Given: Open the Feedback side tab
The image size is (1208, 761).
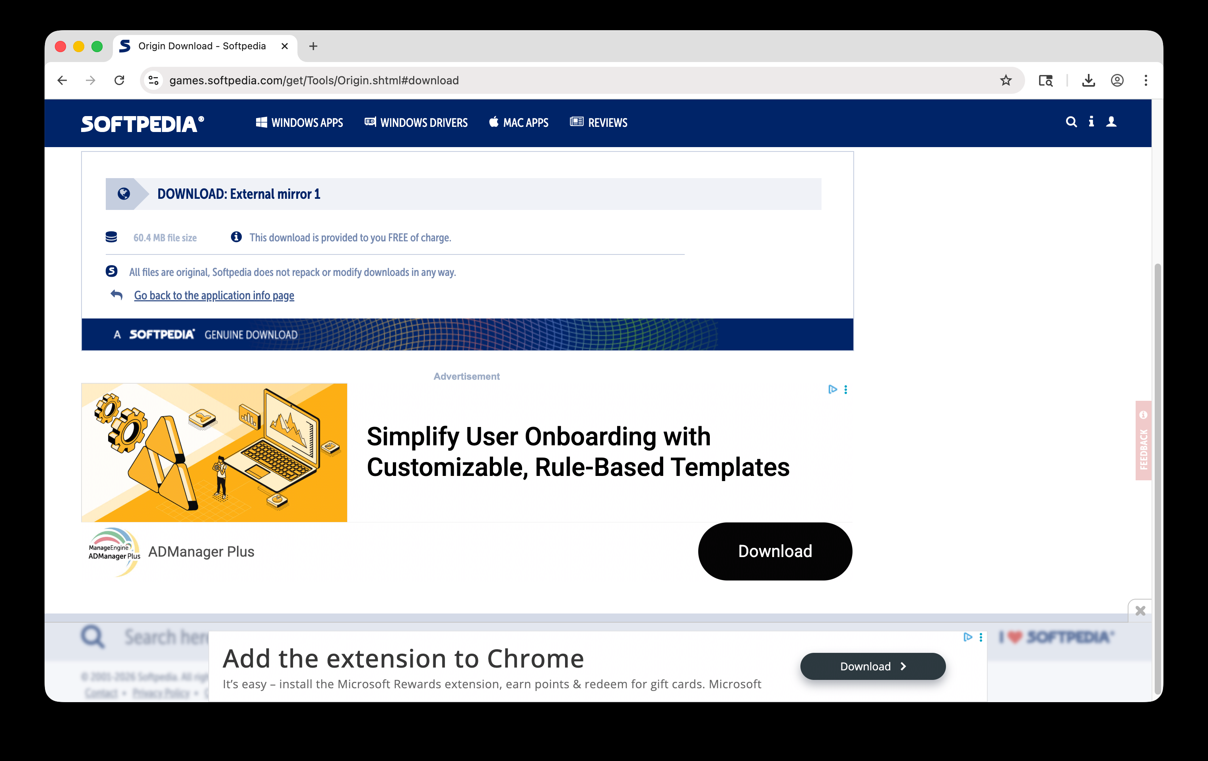Looking at the screenshot, I should pyautogui.click(x=1143, y=441).
